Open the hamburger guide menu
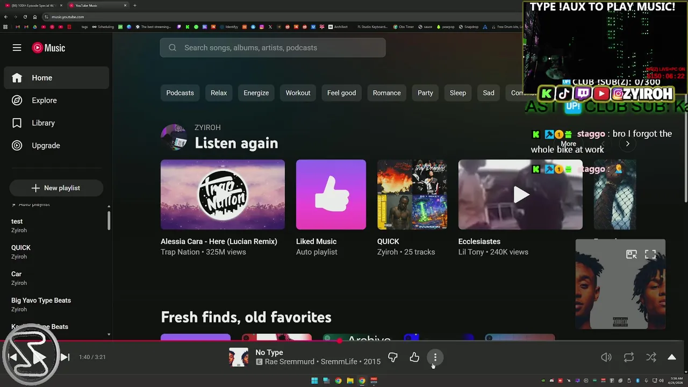This screenshot has width=688, height=387. pyautogui.click(x=17, y=48)
